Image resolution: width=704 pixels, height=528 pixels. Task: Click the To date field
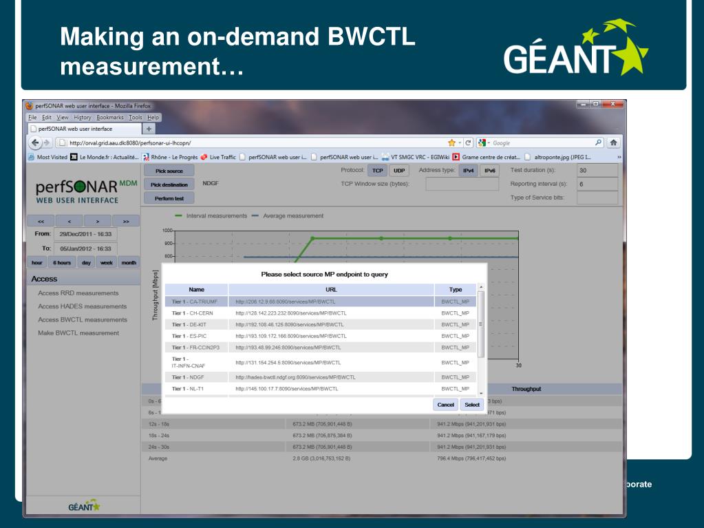[86, 249]
